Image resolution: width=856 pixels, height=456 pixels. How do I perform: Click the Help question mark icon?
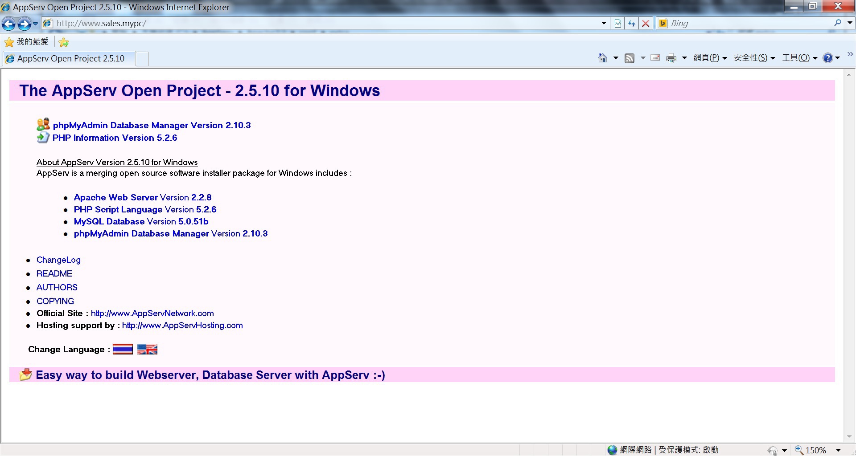coord(828,58)
